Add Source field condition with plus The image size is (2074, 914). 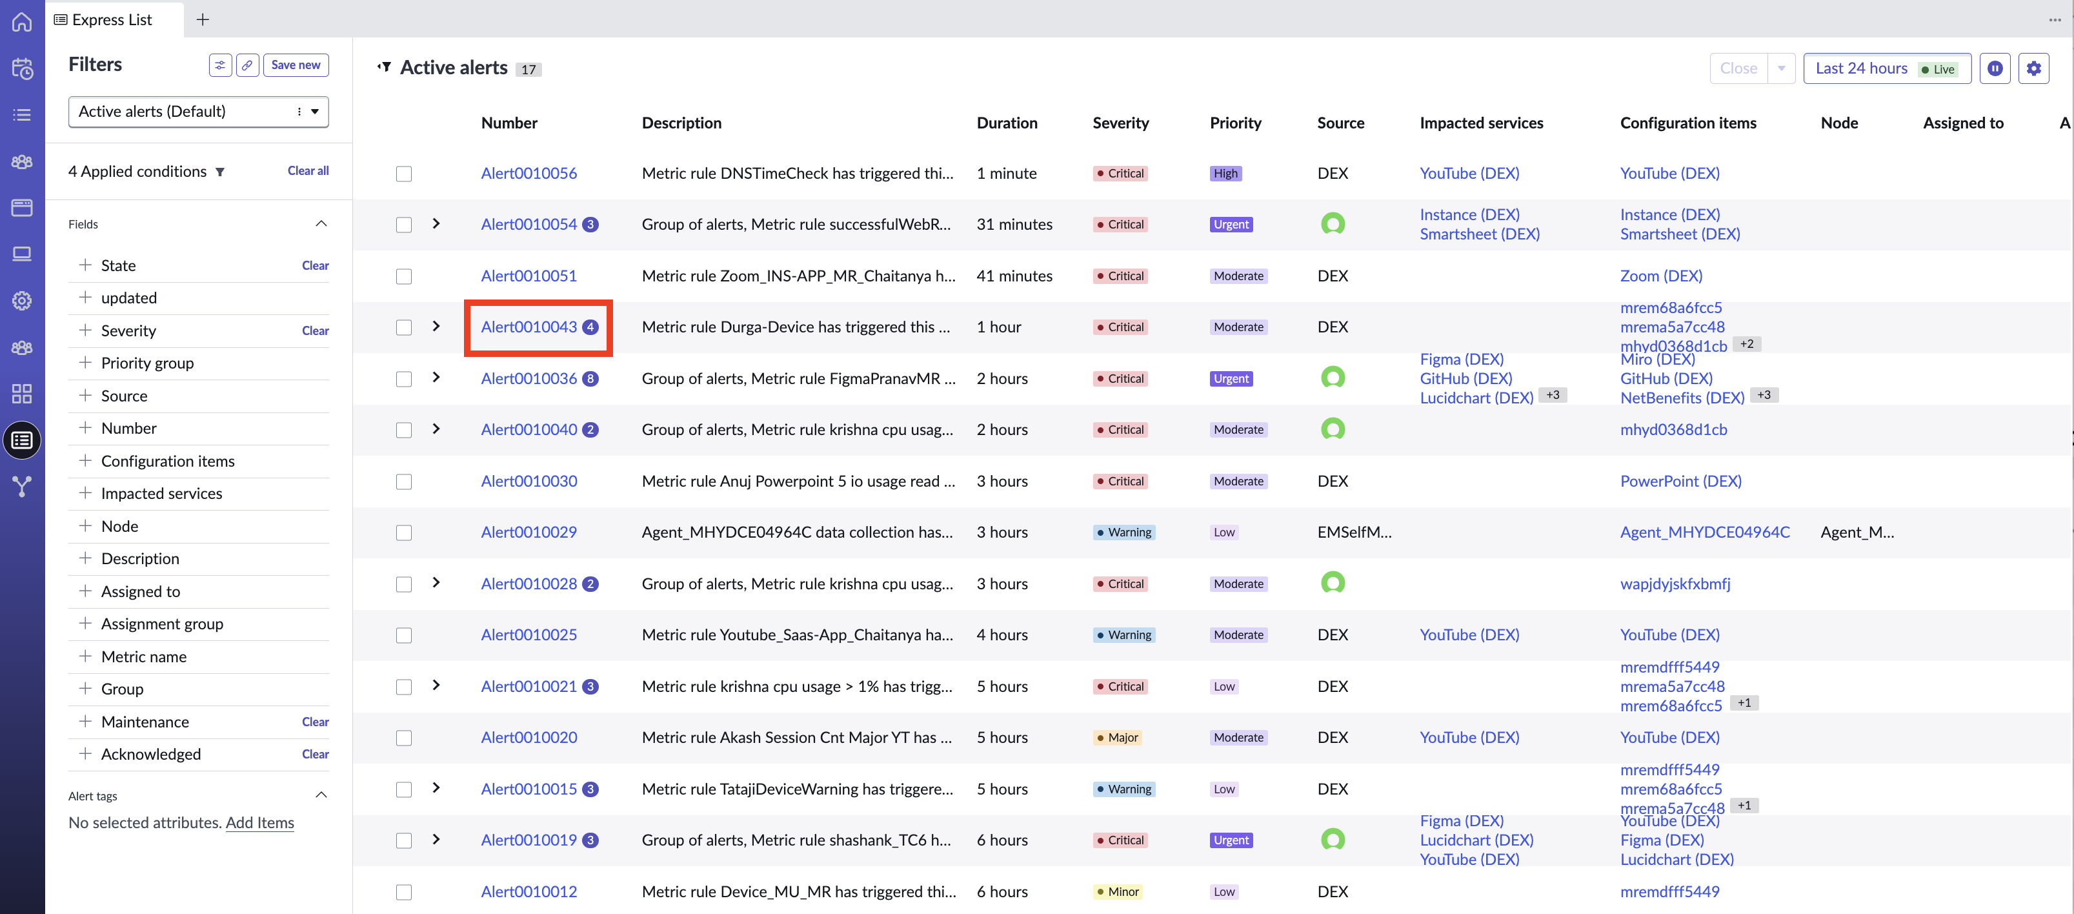pos(85,396)
